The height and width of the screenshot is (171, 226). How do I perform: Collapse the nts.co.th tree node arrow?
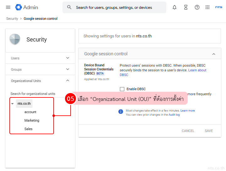pyautogui.click(x=12, y=104)
